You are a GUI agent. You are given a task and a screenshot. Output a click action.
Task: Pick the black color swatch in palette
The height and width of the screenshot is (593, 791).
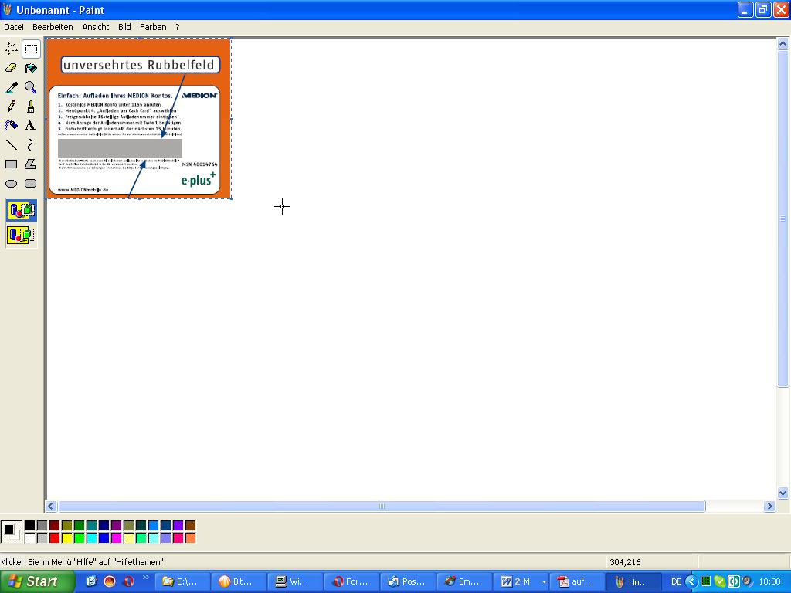tap(30, 526)
